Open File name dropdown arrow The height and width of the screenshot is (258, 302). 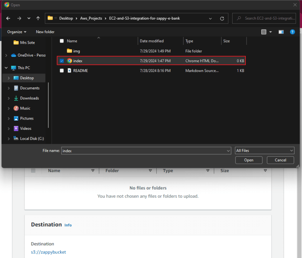click(228, 150)
